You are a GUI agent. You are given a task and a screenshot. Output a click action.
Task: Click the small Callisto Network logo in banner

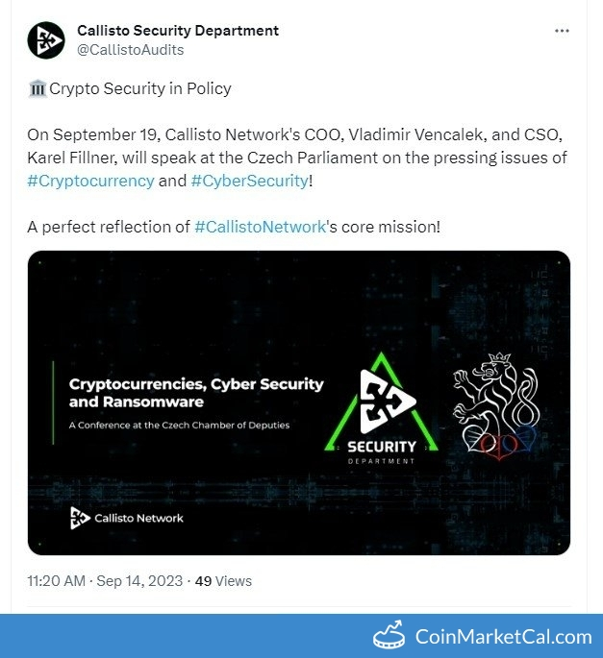click(80, 518)
